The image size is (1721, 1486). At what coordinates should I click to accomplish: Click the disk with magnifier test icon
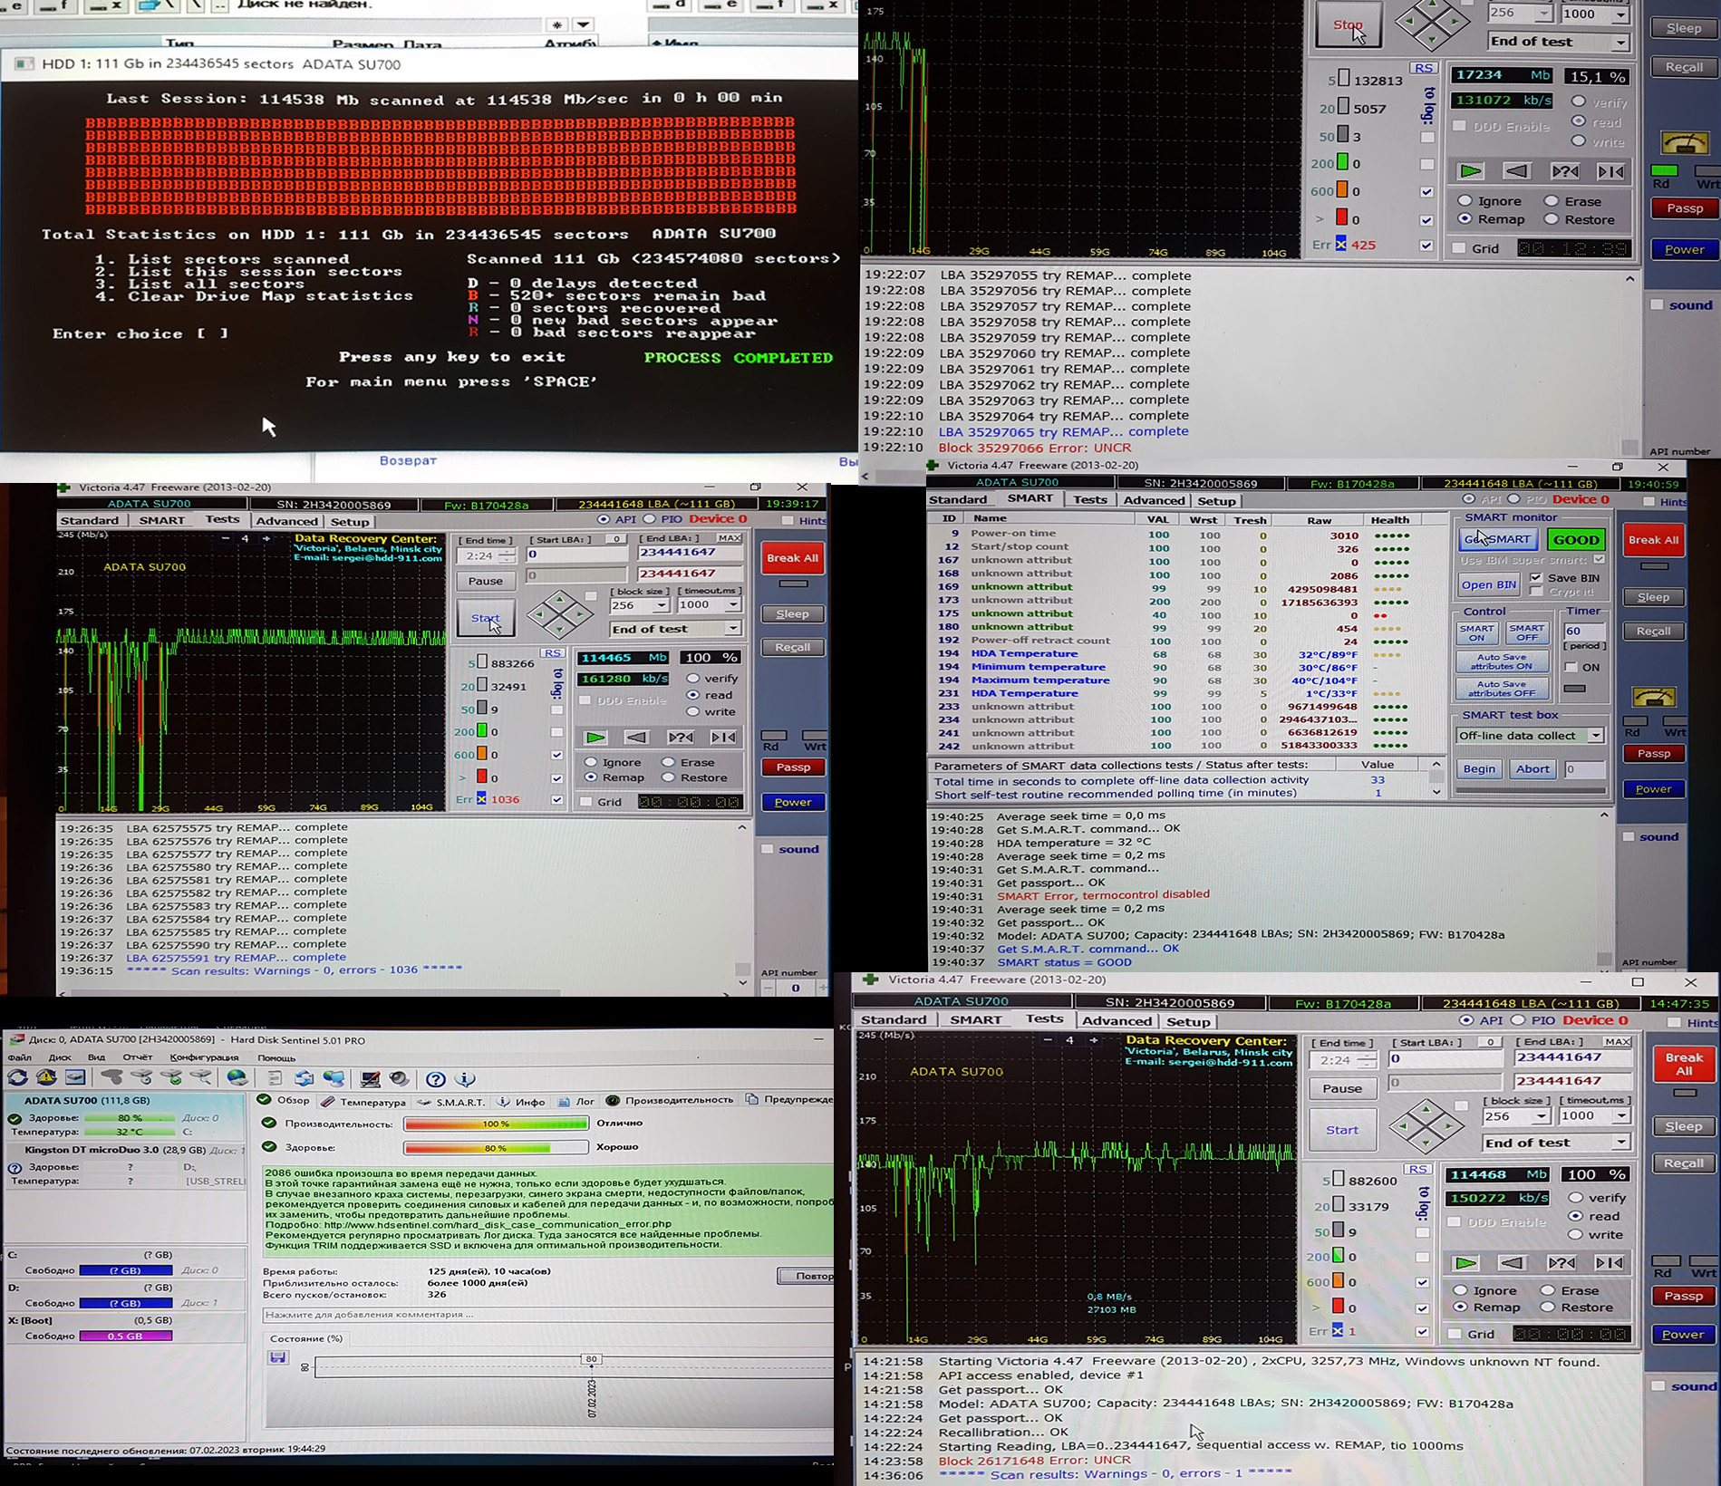click(x=201, y=1077)
